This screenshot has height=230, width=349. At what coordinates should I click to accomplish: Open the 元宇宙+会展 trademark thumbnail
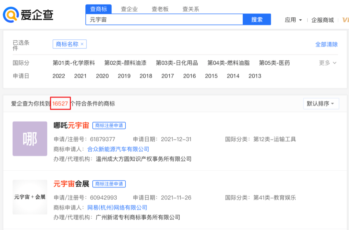[30, 197]
